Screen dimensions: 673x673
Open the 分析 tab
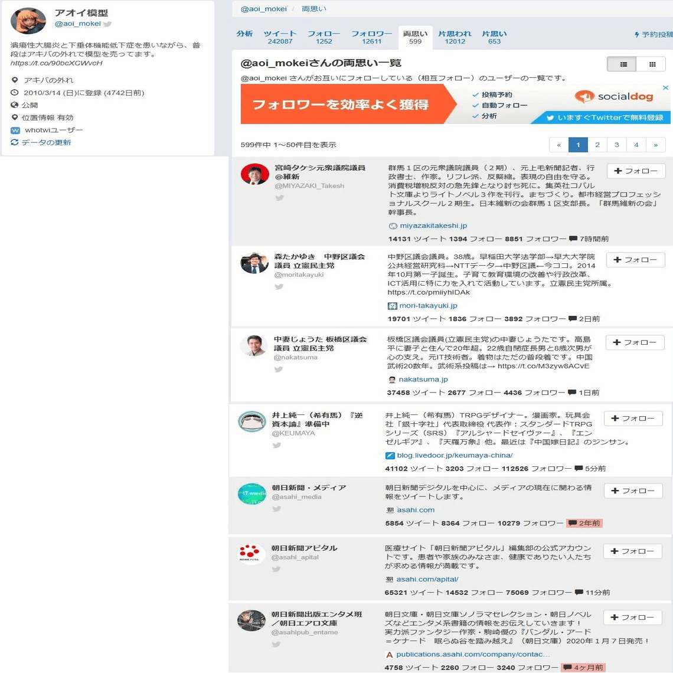tap(244, 34)
